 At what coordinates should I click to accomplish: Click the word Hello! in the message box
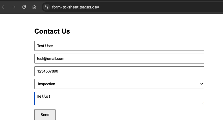tap(44, 96)
